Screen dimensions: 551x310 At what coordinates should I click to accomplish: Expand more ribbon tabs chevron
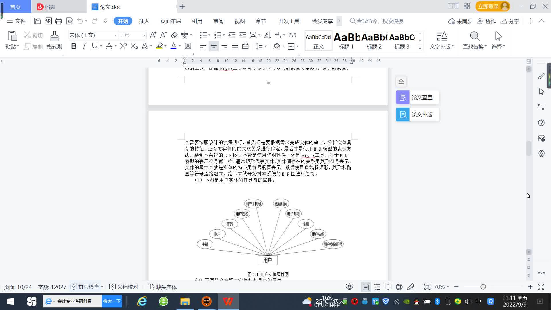(x=339, y=21)
